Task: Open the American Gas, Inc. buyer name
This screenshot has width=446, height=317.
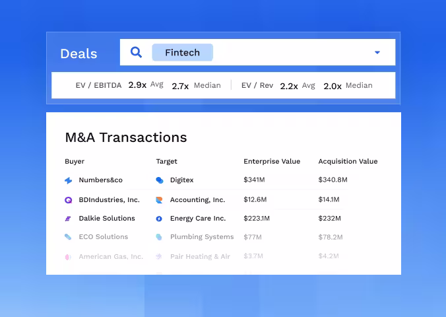Action: coord(111,257)
